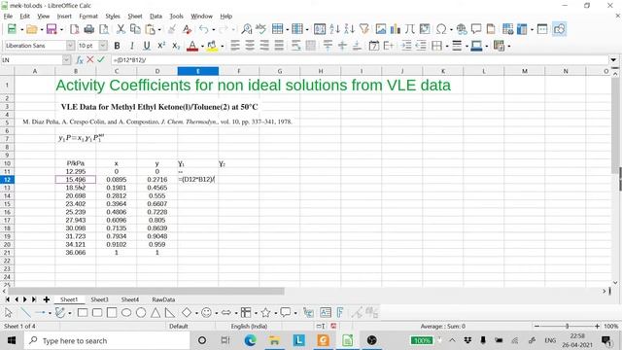The height and width of the screenshot is (350, 622).
Task: Click row 12 header
Action: pos(7,179)
